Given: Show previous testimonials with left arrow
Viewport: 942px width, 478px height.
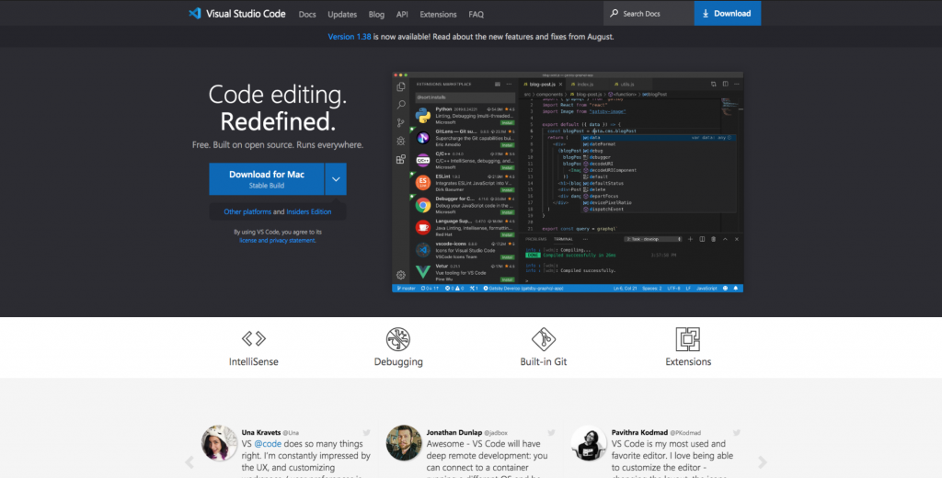Looking at the screenshot, I should tap(190, 462).
